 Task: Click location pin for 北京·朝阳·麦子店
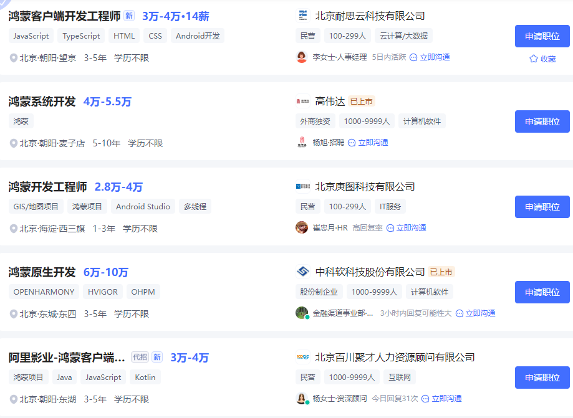point(14,143)
